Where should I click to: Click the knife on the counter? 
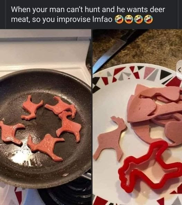pyautogui.click(x=113, y=51)
